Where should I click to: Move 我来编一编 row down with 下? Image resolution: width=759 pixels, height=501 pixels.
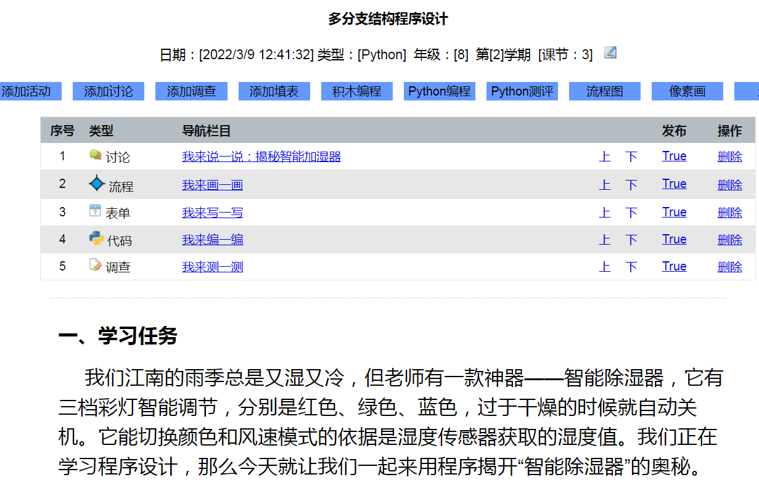pyautogui.click(x=631, y=240)
